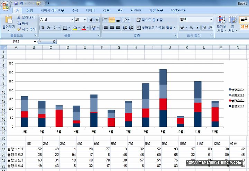Screen dimensions: 249x171
Task: Click the increase indent icon
Action: point(131,28)
